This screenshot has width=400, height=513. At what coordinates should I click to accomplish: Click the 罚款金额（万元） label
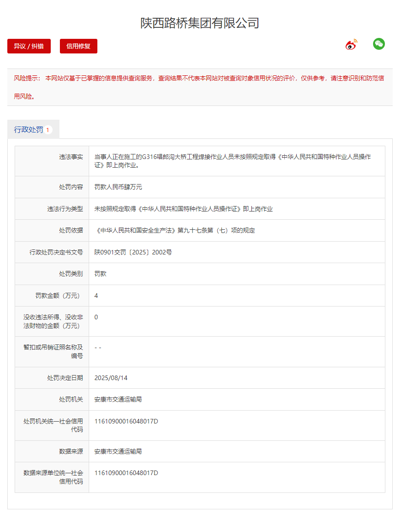pyautogui.click(x=58, y=296)
